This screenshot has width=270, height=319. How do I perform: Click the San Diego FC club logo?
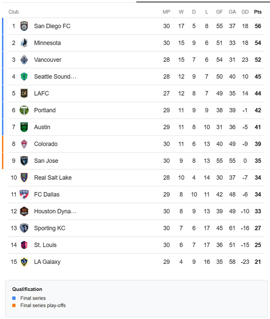[24, 26]
